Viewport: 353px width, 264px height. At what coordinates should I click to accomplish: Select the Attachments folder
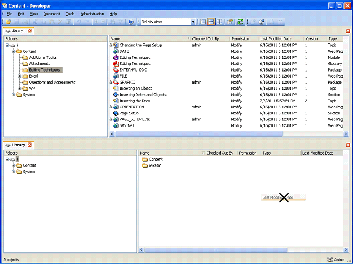click(39, 64)
